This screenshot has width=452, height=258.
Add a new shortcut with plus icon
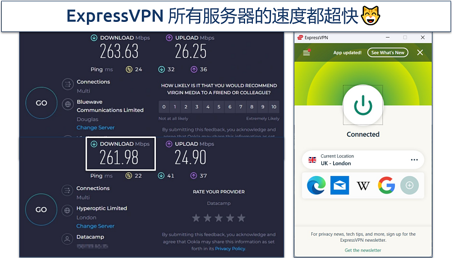click(409, 185)
